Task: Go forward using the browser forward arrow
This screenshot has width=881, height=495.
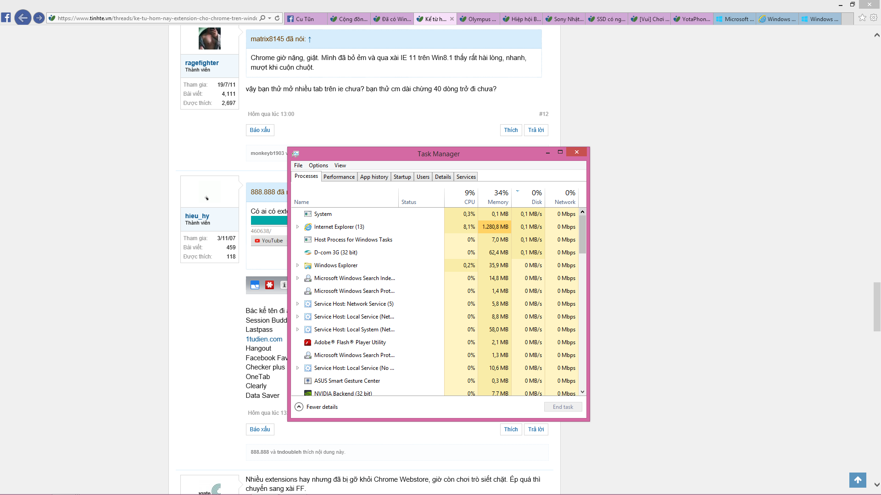Action: pos(39,18)
